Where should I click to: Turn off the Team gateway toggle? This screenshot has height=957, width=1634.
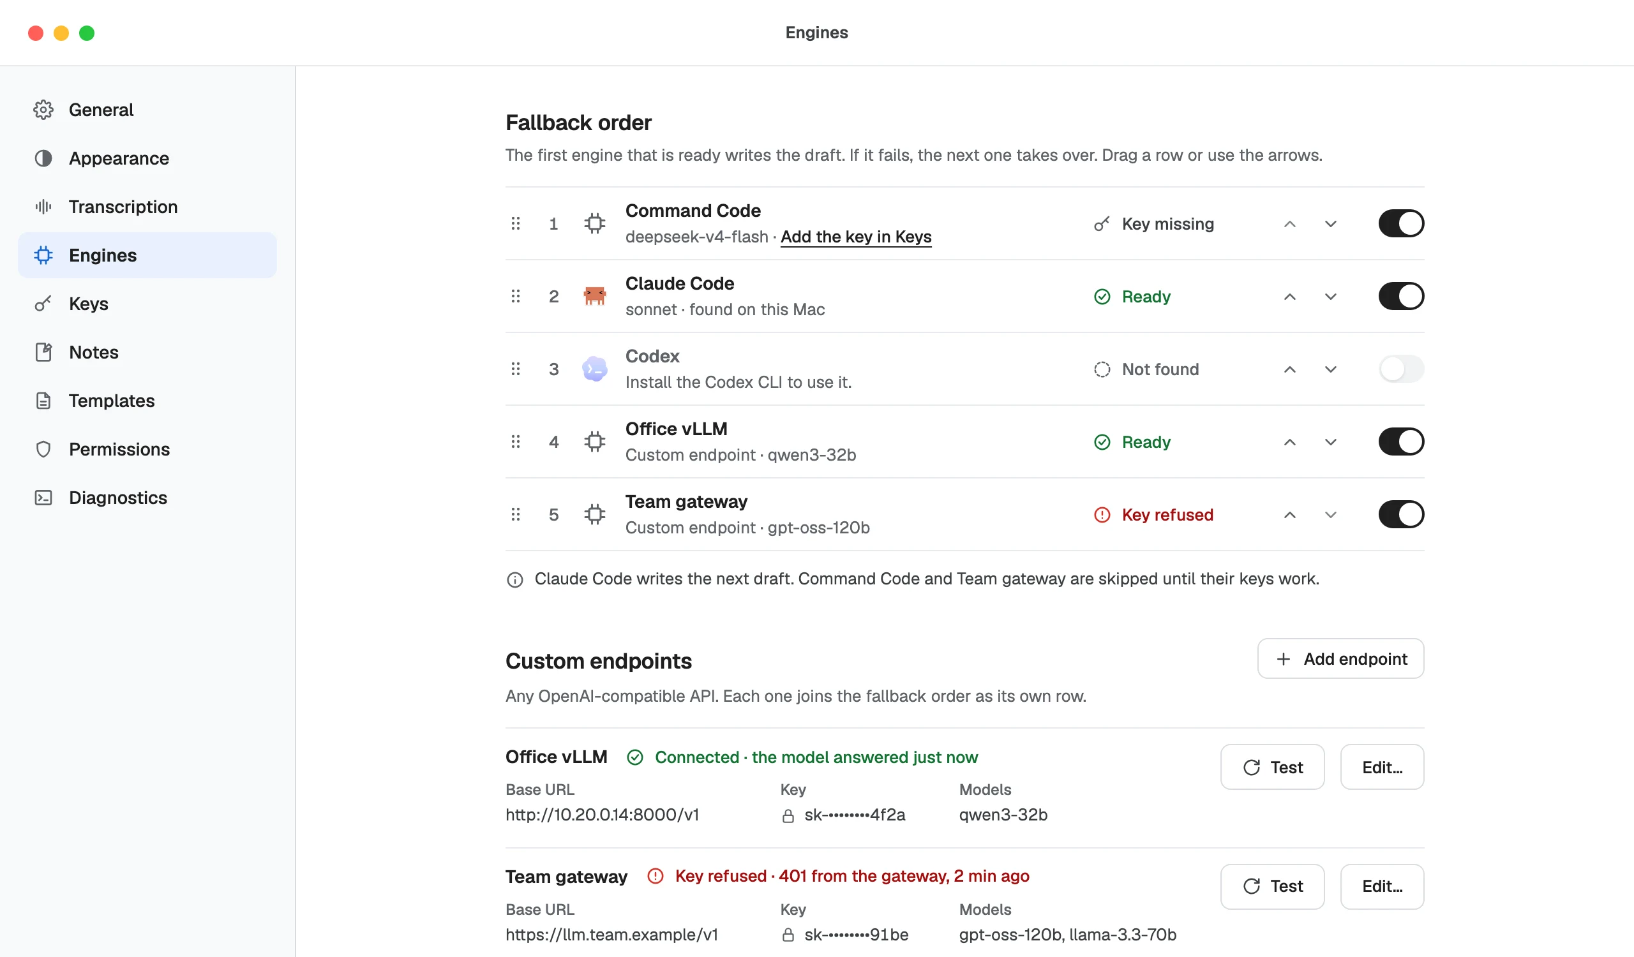click(1400, 514)
